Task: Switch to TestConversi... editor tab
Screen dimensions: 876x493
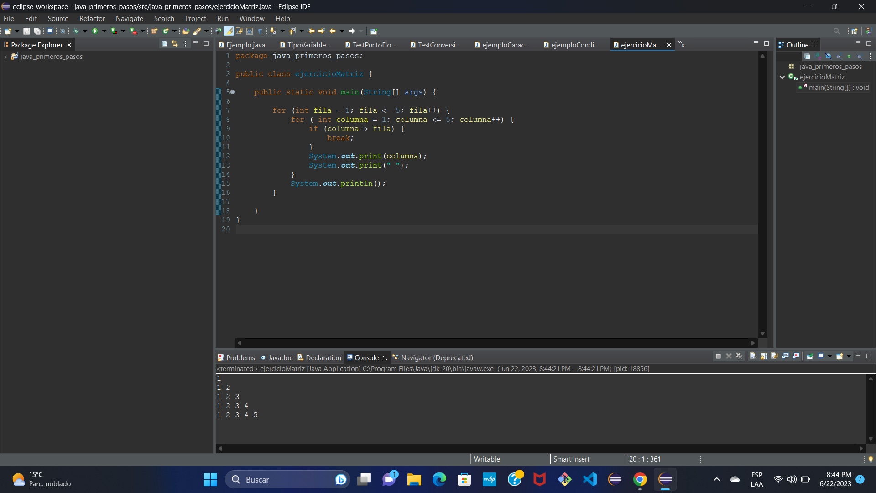Action: pyautogui.click(x=435, y=45)
